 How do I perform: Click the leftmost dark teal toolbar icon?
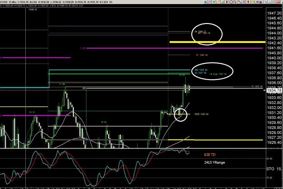click(x=206, y=2)
